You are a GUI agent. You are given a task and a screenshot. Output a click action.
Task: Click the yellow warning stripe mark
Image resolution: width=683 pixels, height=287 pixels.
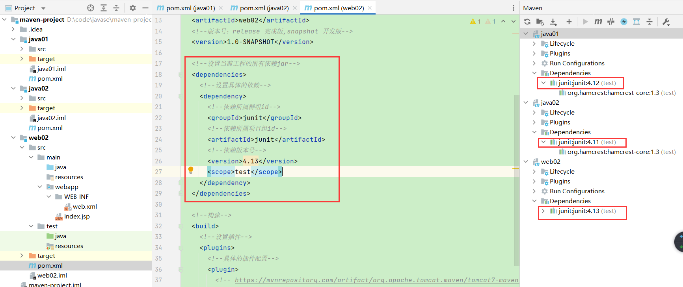click(516, 168)
